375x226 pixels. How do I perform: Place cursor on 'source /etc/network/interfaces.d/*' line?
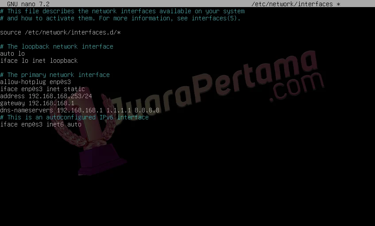coord(60,32)
